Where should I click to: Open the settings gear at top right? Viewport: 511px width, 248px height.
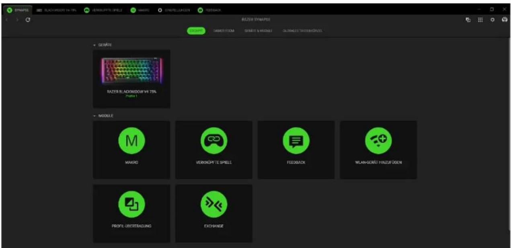tap(492, 20)
